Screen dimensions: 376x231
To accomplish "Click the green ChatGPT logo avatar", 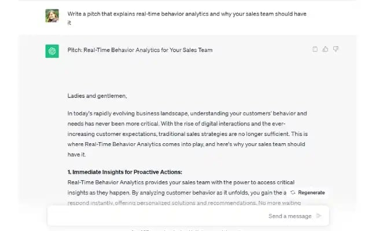I will point(52,51).
